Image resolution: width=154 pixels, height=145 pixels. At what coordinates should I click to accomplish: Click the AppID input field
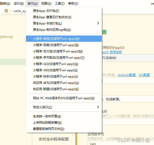(128, 58)
